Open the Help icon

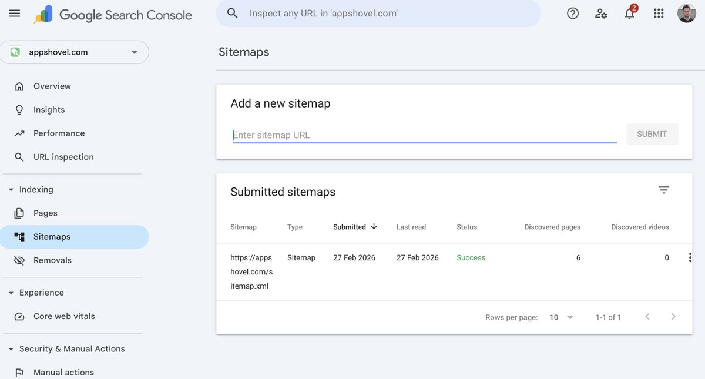[573, 14]
